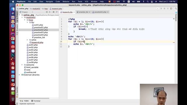The height and width of the screenshot is (105, 187).
Task: Open PowerPoint from the Dock
Action: coord(13,85)
